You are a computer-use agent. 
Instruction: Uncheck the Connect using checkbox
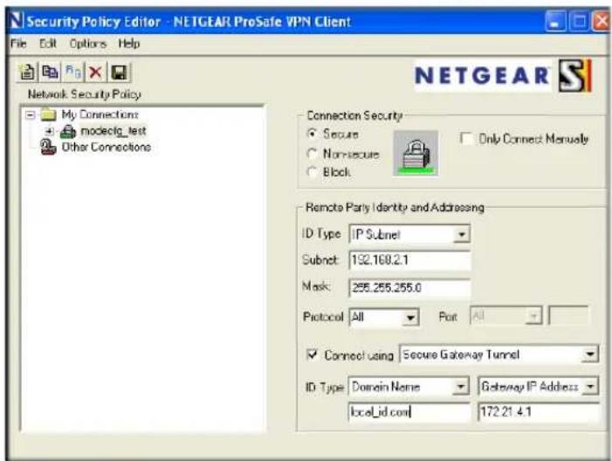tap(313, 354)
